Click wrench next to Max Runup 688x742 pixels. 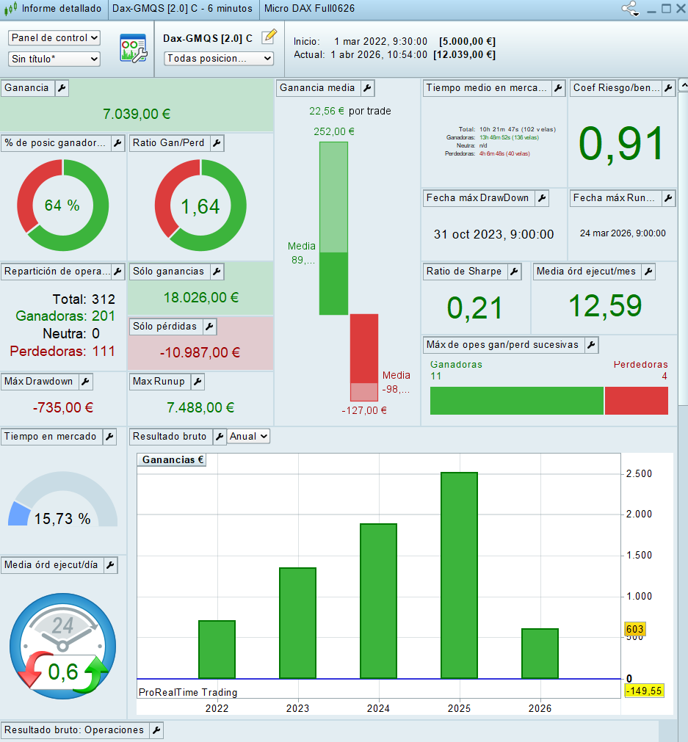[196, 382]
